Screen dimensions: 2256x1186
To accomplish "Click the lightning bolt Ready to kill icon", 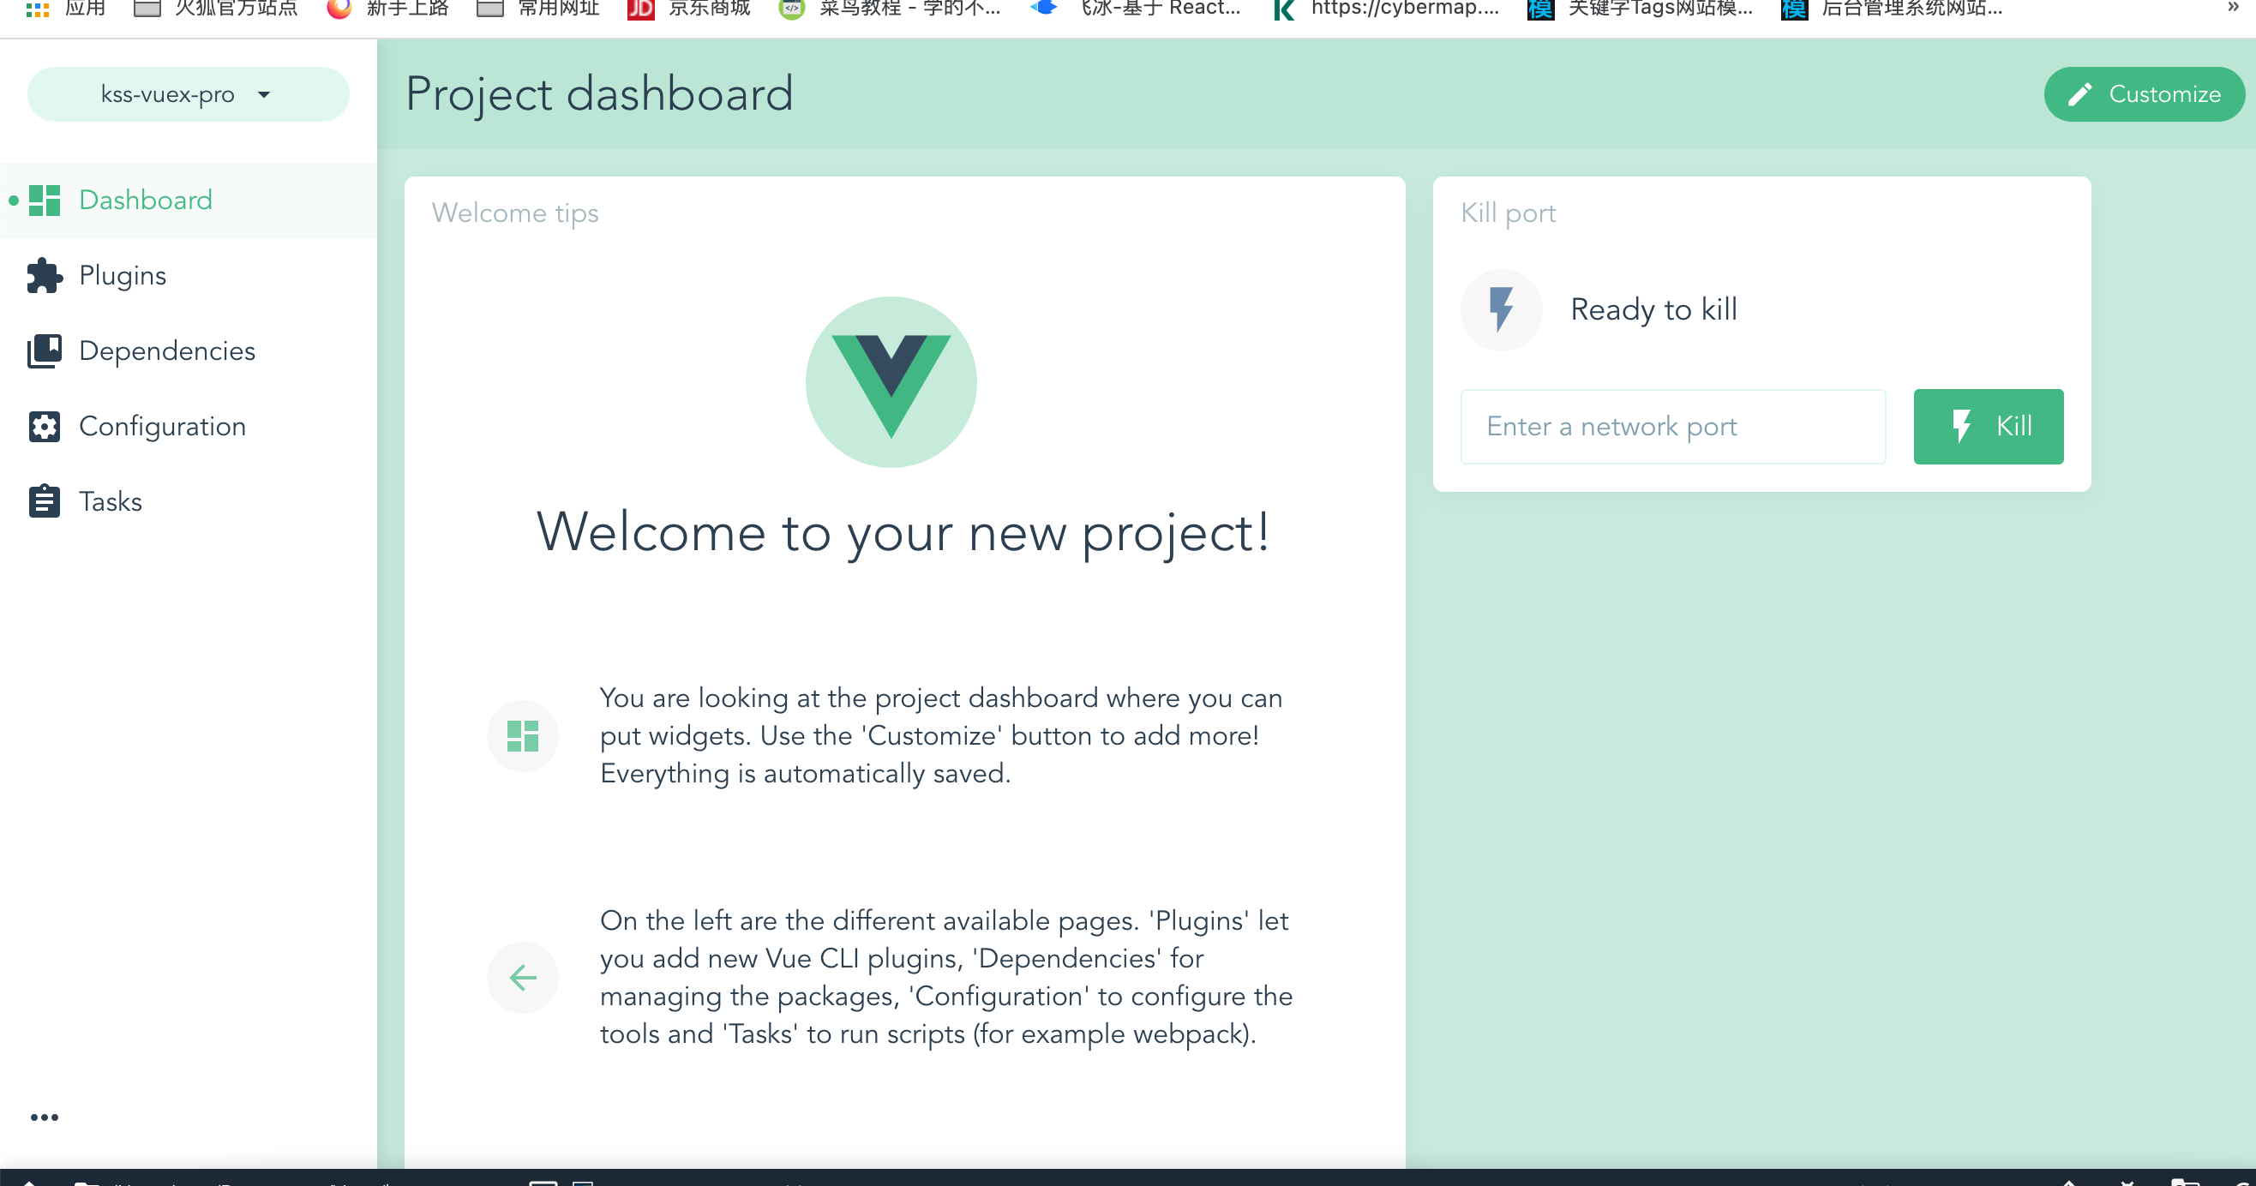I will [1501, 310].
